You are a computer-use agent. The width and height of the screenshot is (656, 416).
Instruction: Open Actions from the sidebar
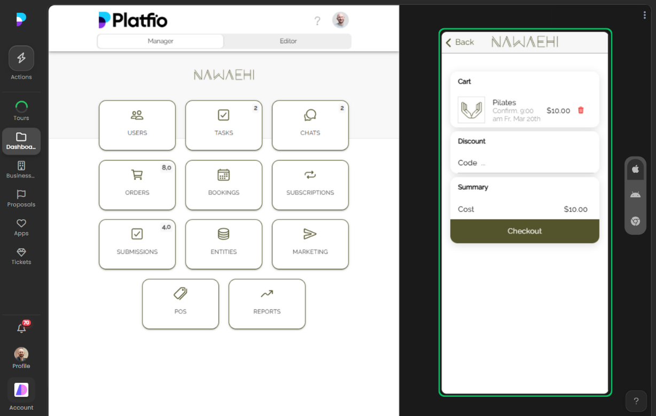coord(21,63)
